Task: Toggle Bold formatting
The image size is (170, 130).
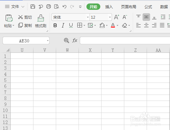Action: pos(55,26)
